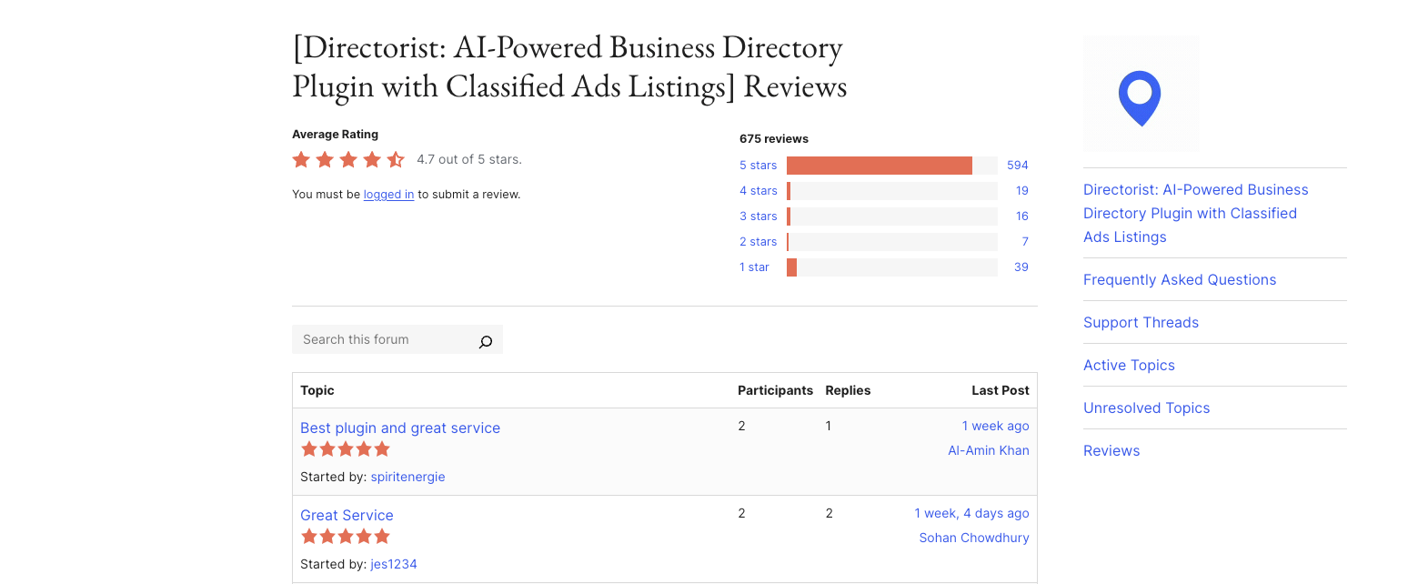Click the Participants column header
The height and width of the screenshot is (584, 1418).
point(775,390)
